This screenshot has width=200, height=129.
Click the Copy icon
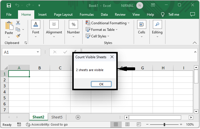click(18, 29)
